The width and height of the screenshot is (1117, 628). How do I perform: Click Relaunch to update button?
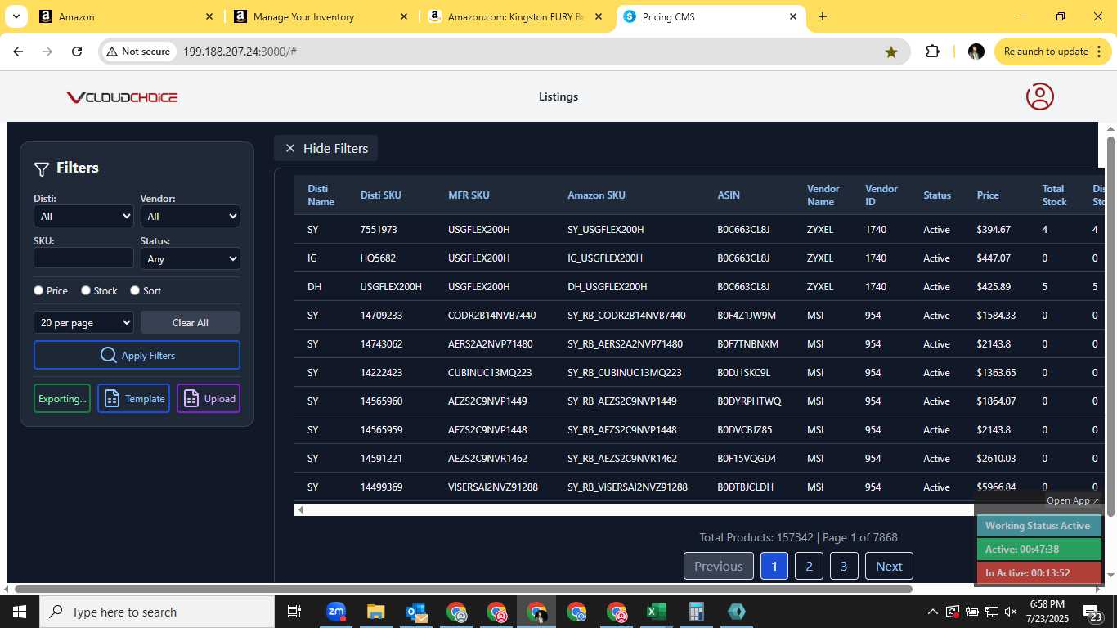click(x=1053, y=52)
